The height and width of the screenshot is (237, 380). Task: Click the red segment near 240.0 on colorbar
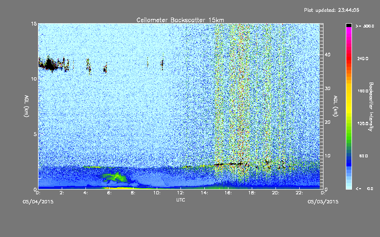(349, 58)
